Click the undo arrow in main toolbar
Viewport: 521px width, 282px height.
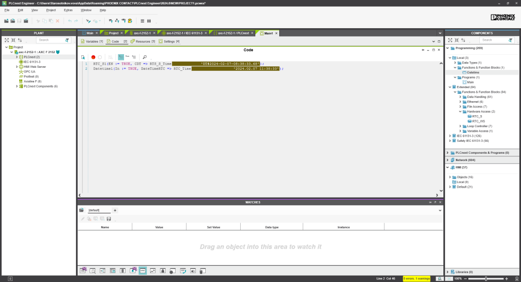(70, 21)
